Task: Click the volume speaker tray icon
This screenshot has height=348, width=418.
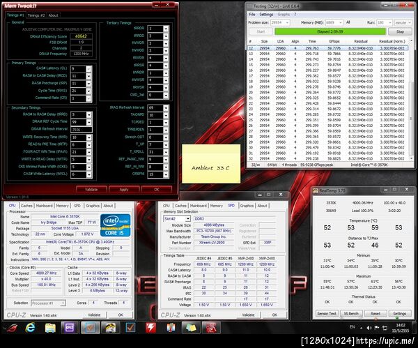Action: (369, 328)
